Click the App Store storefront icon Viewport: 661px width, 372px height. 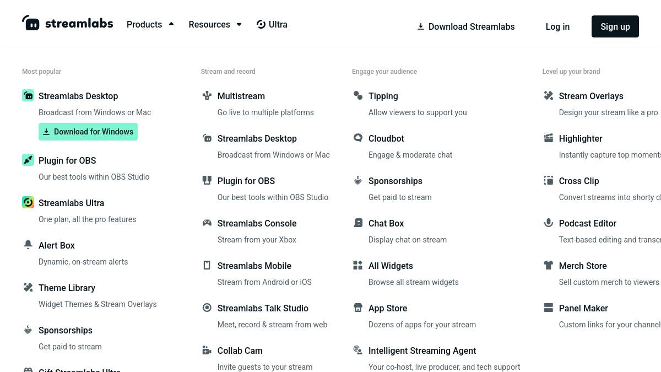tap(358, 308)
